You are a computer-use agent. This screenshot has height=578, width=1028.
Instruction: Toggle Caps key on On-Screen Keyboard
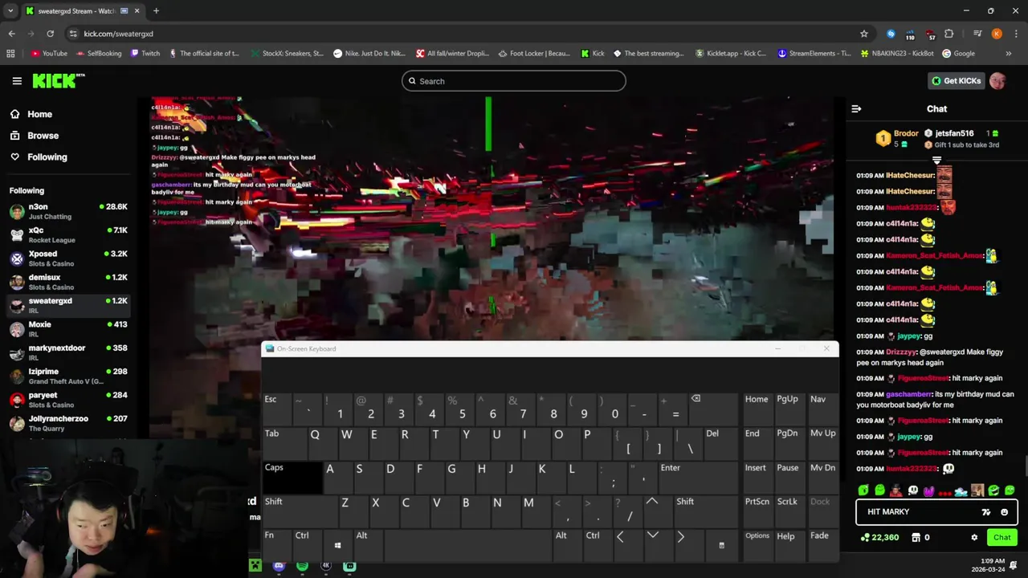pos(292,478)
